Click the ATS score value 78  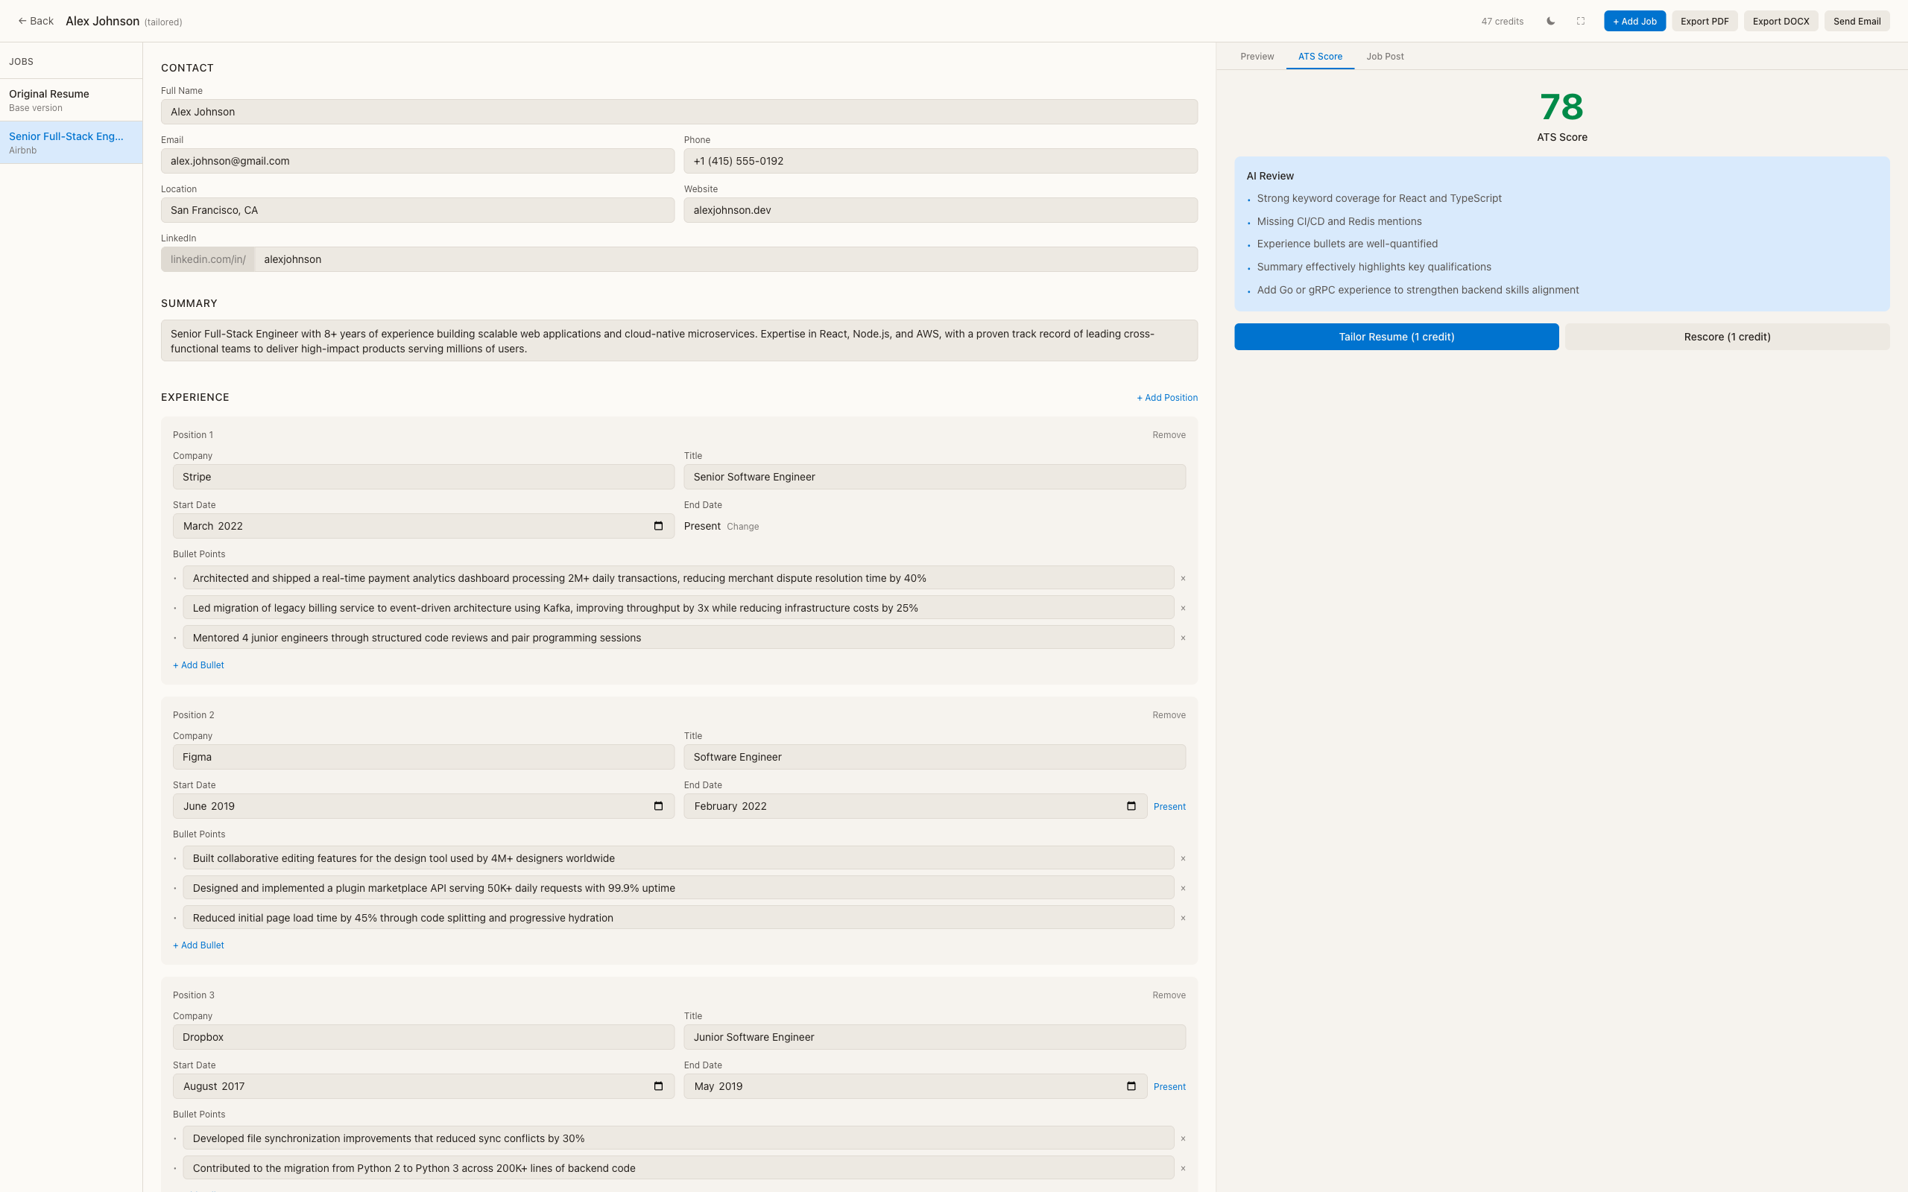click(1561, 107)
